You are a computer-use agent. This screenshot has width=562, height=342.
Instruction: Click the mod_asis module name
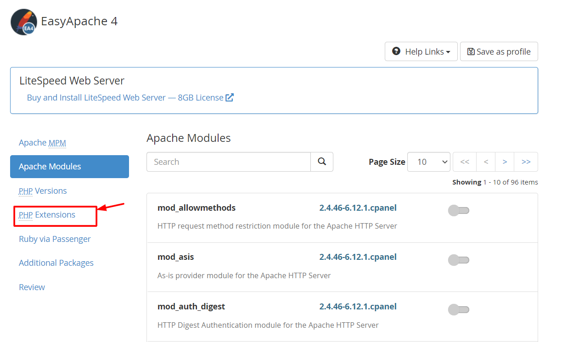click(176, 257)
